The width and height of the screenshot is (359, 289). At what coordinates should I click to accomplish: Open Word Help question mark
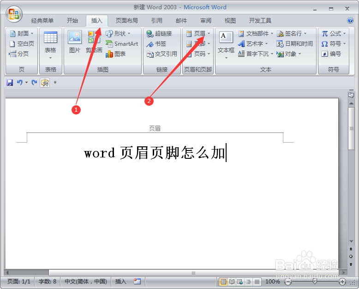(350, 20)
